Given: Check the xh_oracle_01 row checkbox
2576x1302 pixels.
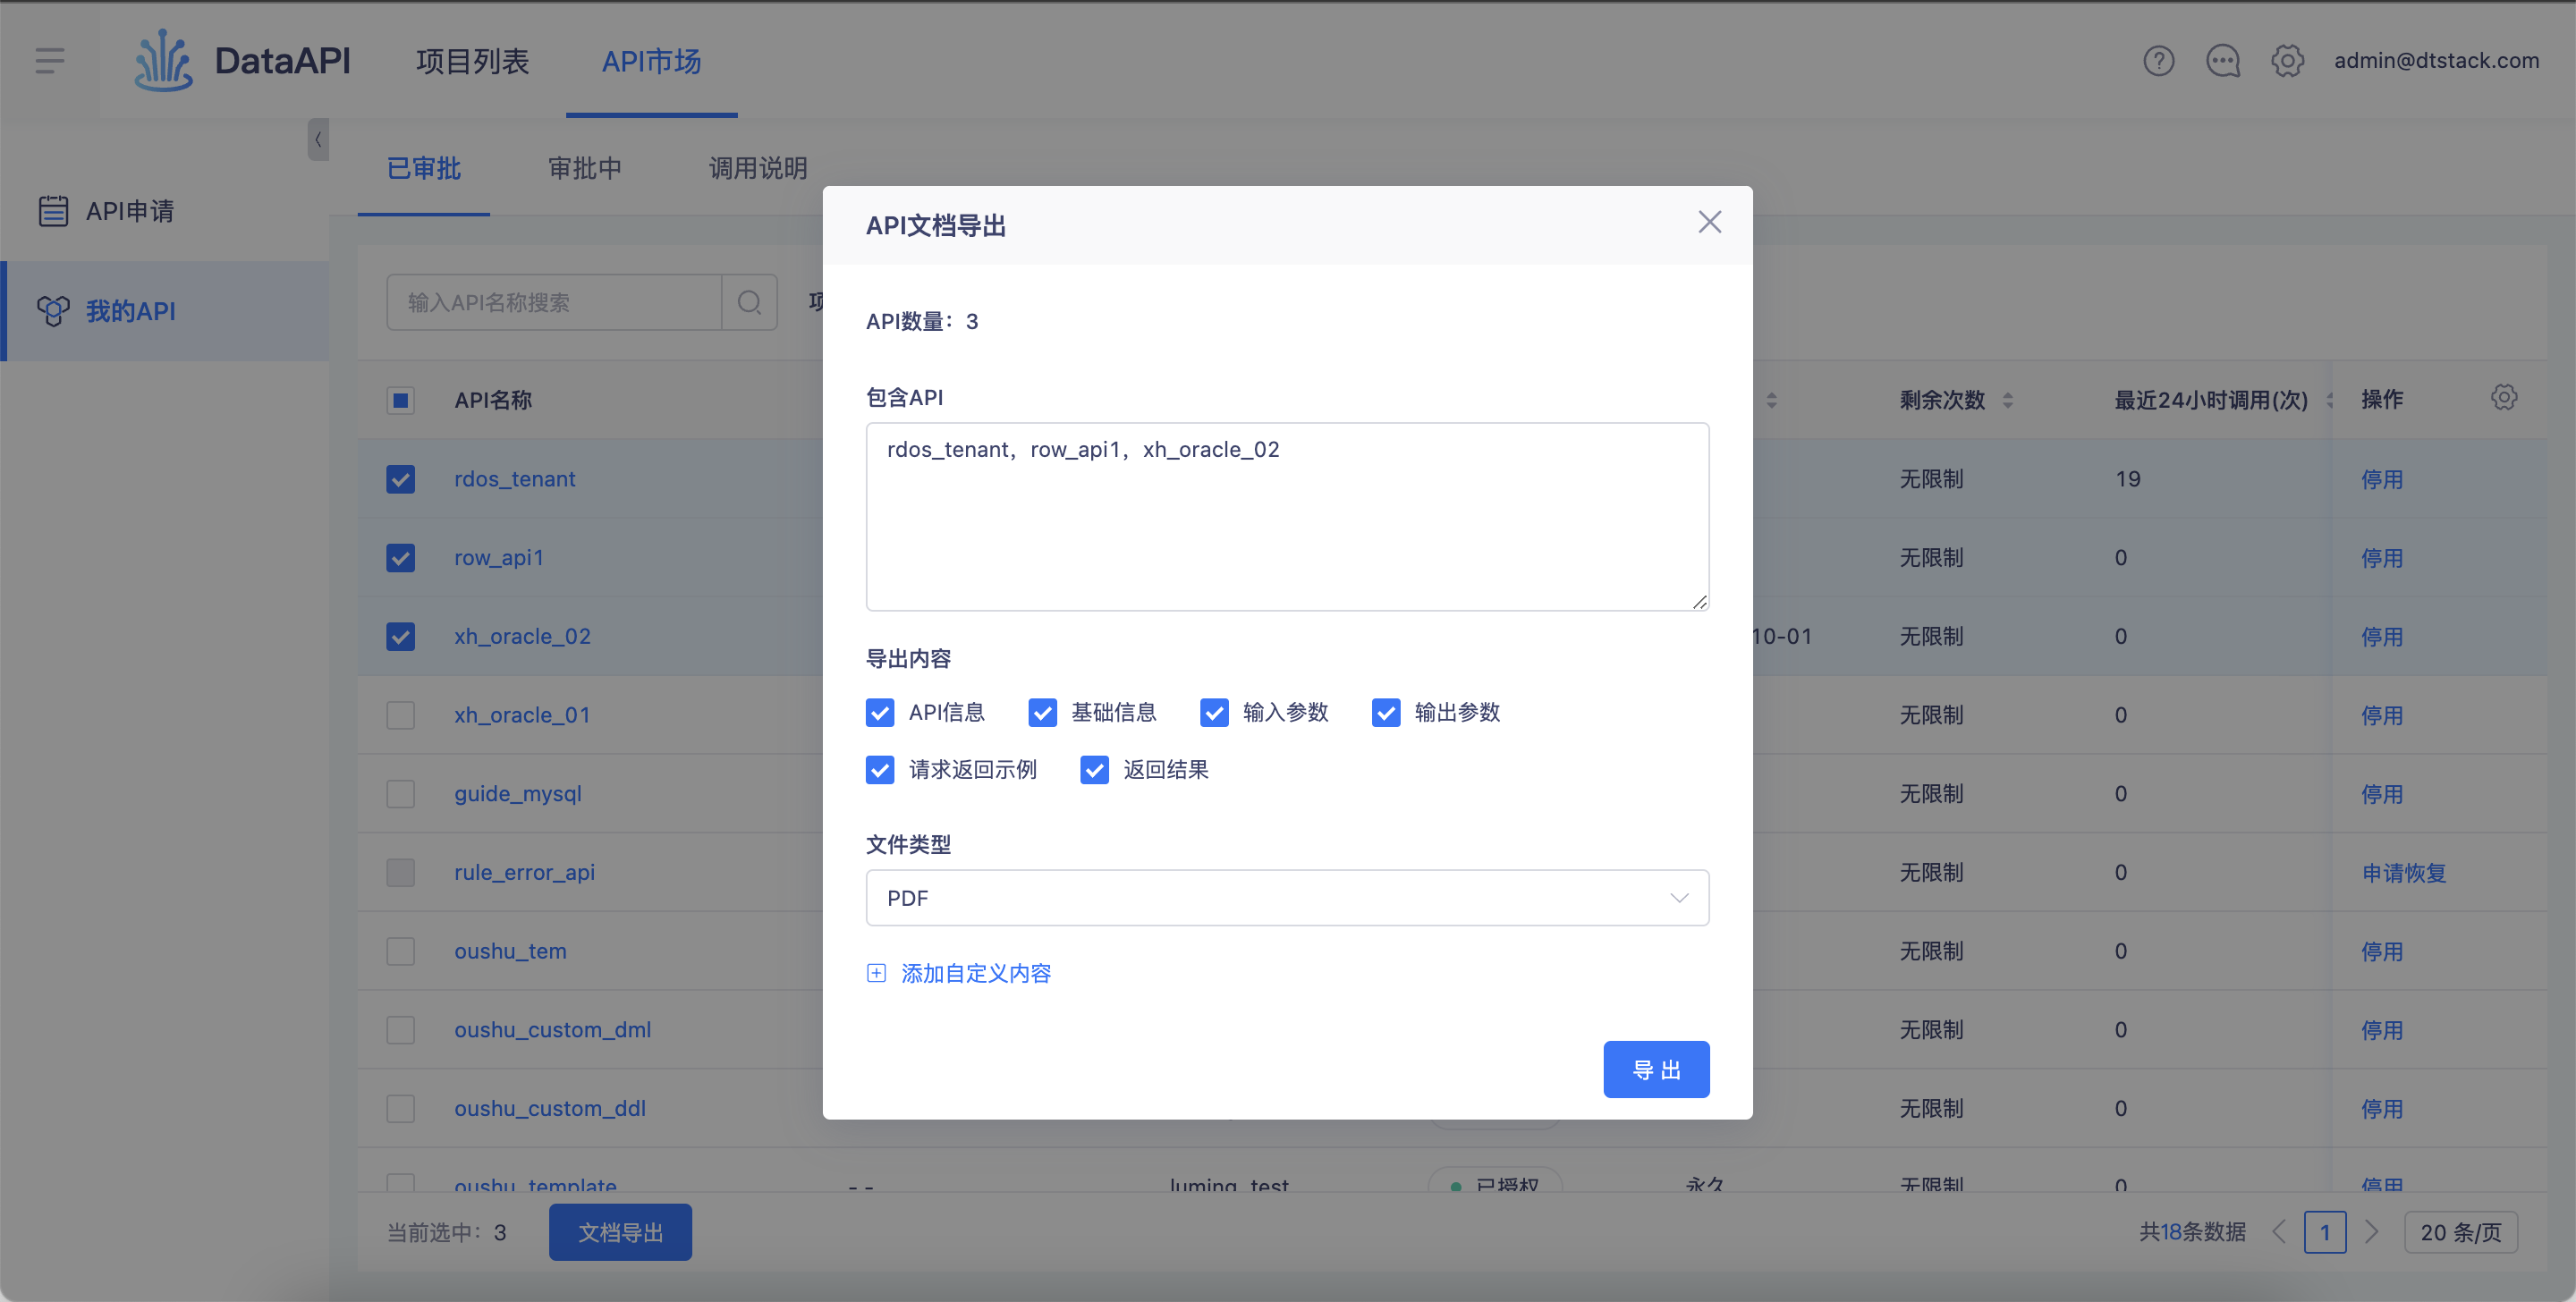Looking at the screenshot, I should 401,715.
